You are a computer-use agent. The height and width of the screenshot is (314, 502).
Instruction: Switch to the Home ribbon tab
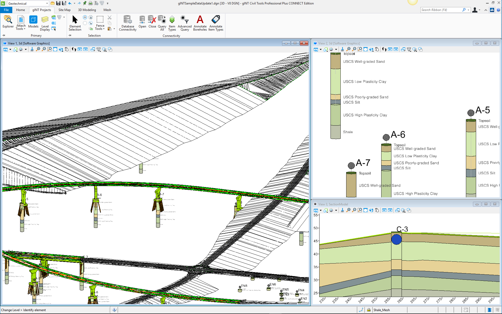[21, 10]
